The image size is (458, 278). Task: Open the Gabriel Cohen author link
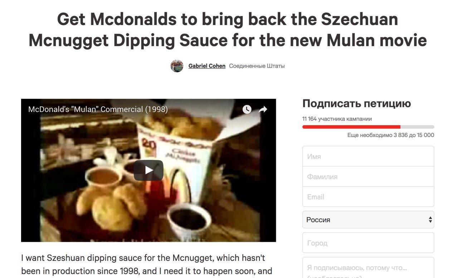tap(207, 66)
